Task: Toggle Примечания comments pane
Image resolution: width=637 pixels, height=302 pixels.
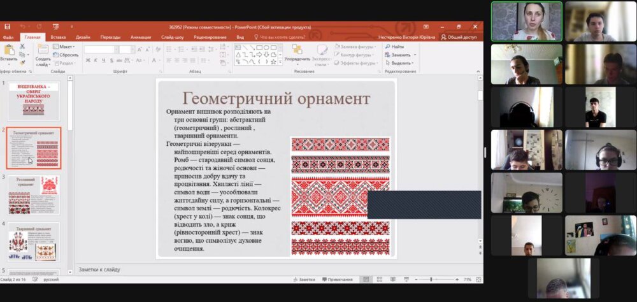Action: (338, 280)
